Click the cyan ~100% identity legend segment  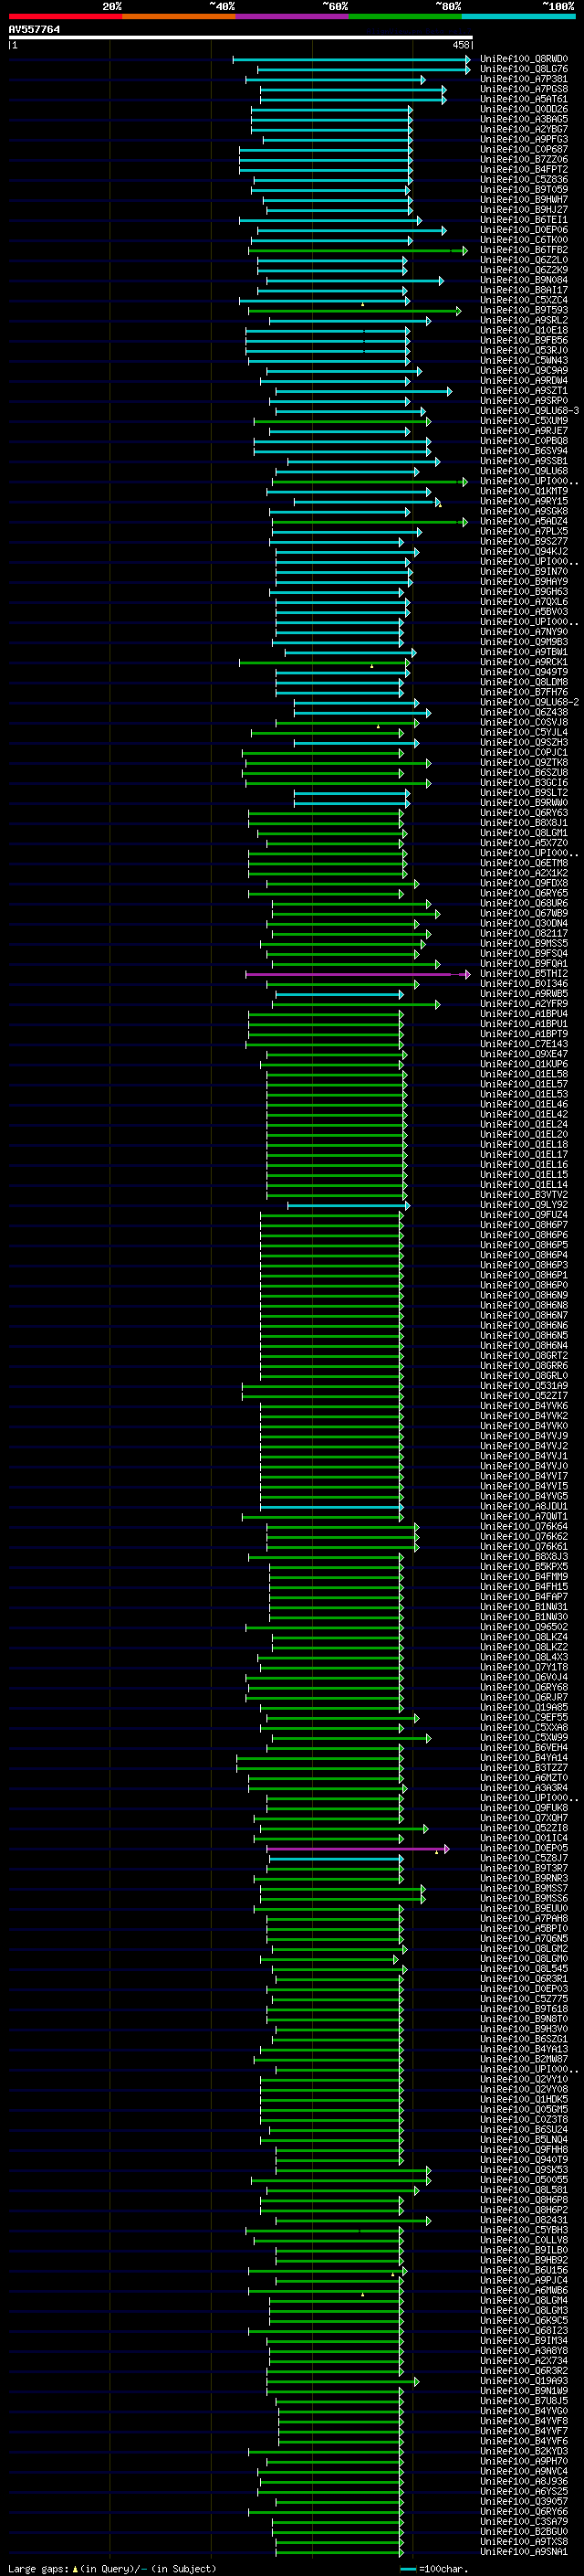(518, 16)
